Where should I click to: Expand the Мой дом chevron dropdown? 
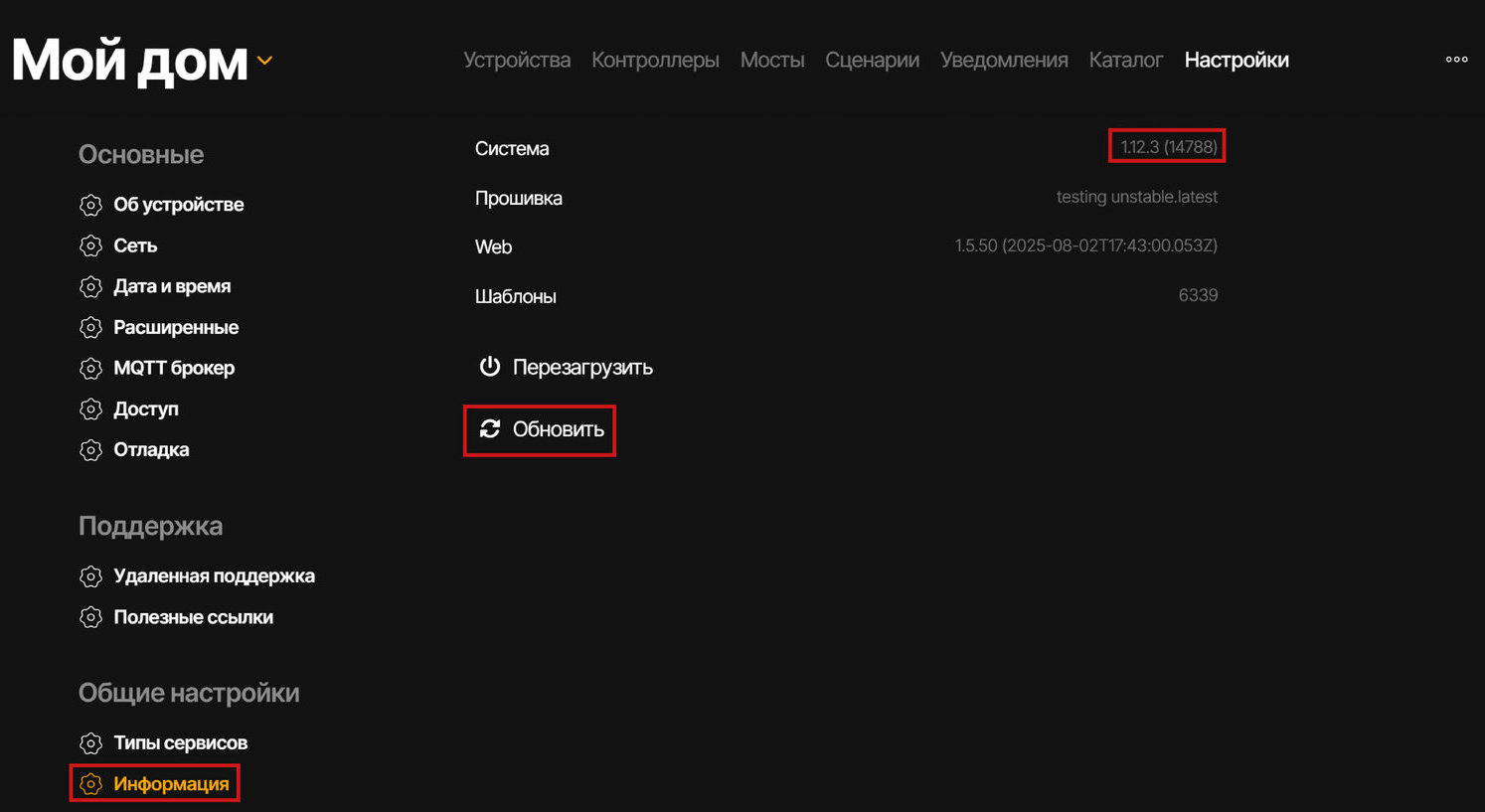coord(264,61)
